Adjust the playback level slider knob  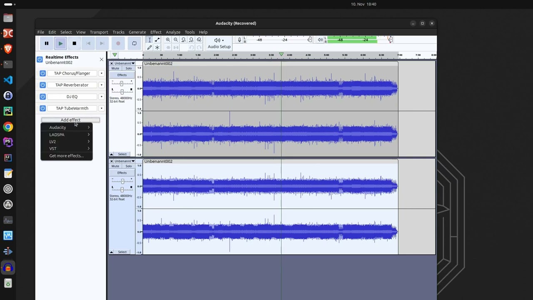(x=390, y=40)
